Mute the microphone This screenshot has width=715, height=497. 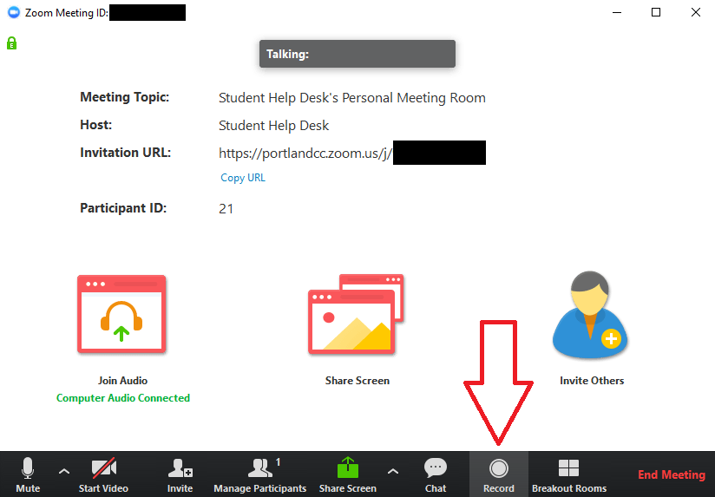pos(28,474)
